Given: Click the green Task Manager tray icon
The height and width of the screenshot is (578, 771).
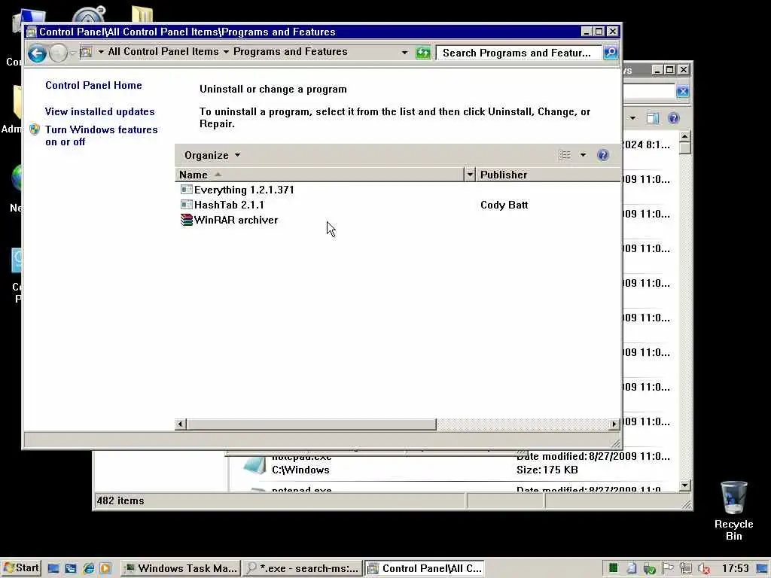Looking at the screenshot, I should pyautogui.click(x=613, y=568).
